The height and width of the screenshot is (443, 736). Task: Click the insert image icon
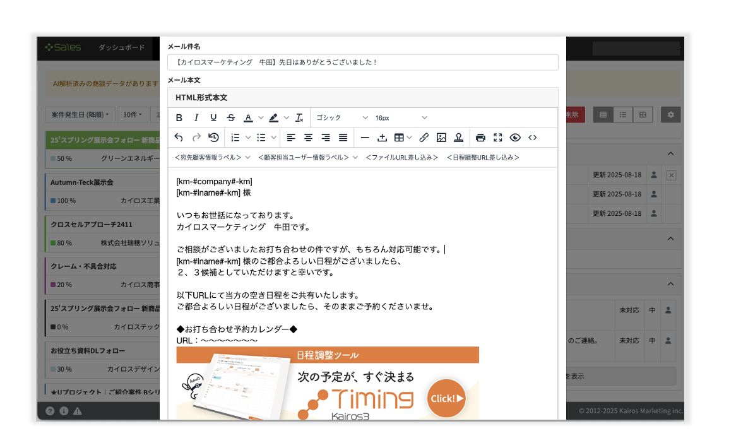(x=441, y=138)
